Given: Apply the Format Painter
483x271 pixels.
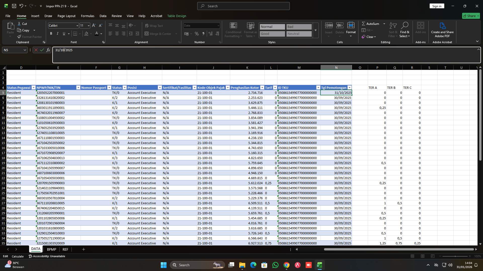Looking at the screenshot, I should tap(29, 37).
